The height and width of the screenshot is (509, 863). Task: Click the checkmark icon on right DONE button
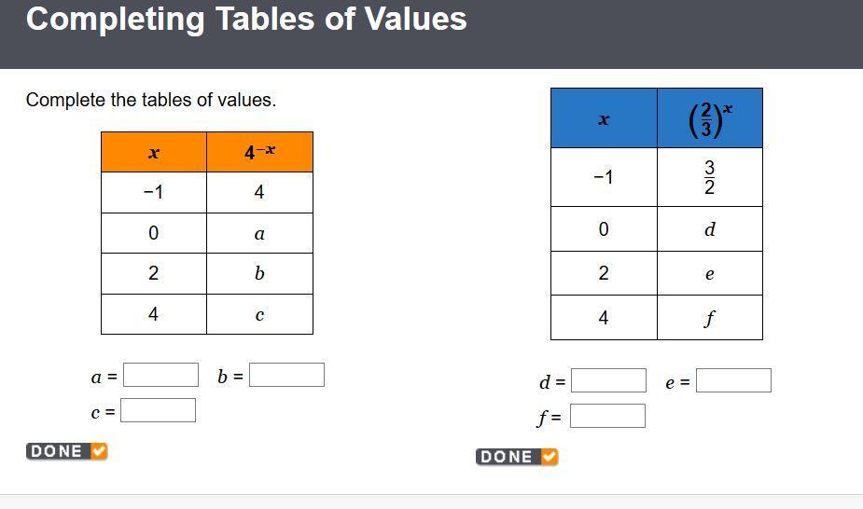(x=550, y=457)
